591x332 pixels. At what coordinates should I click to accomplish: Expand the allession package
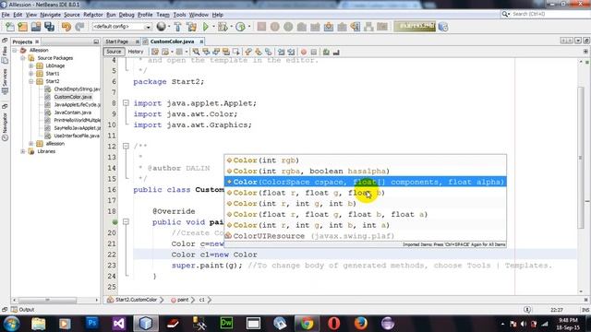coord(30,144)
